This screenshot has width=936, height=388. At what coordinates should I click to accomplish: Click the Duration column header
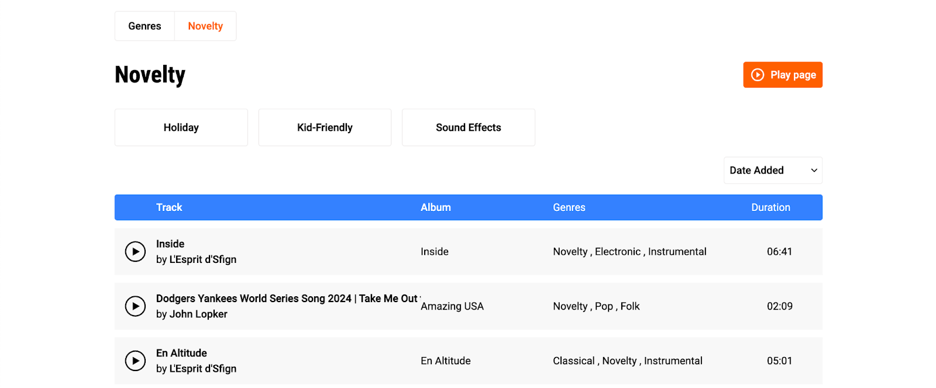[770, 207]
